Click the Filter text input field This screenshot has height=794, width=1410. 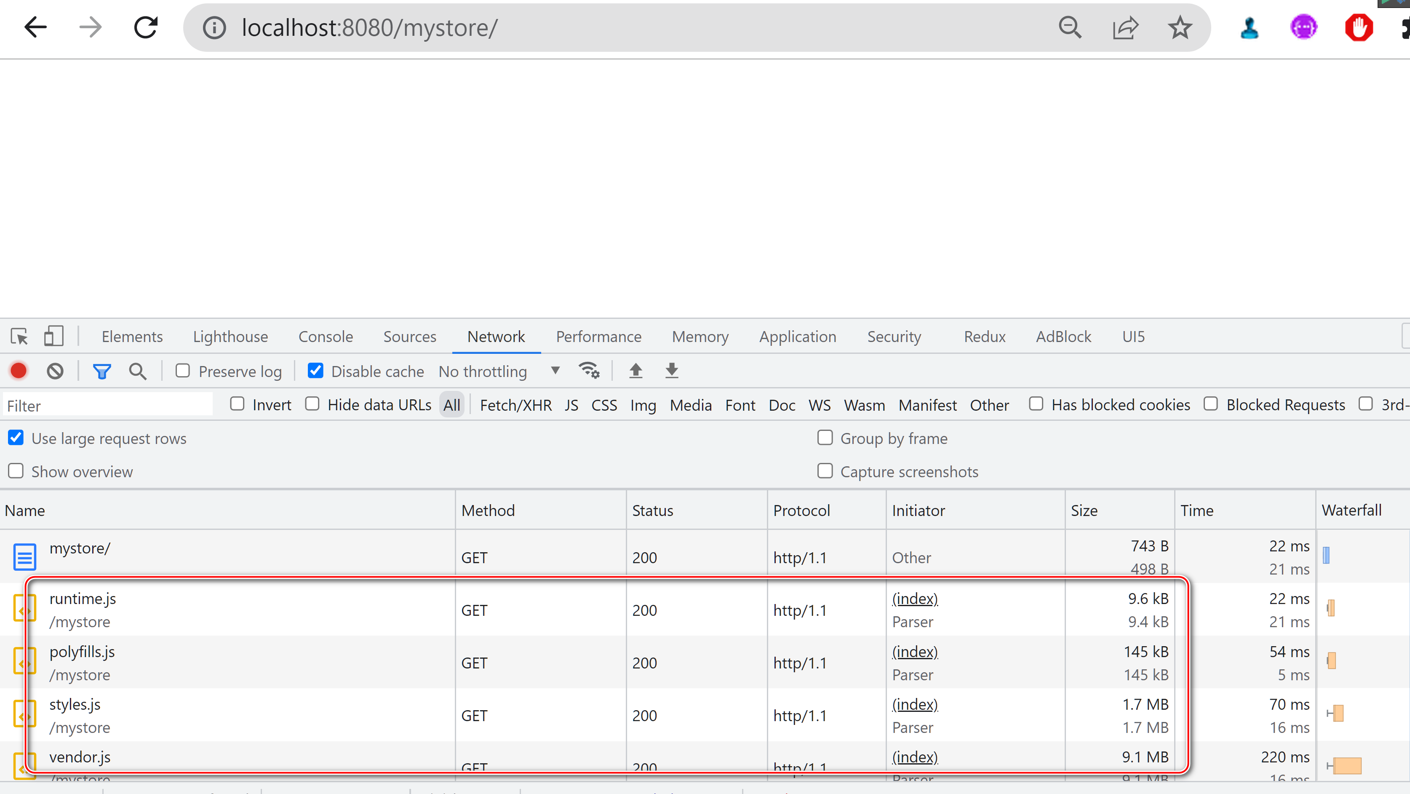(x=108, y=406)
